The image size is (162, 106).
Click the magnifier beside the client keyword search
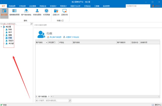pyautogui.click(x=70, y=100)
